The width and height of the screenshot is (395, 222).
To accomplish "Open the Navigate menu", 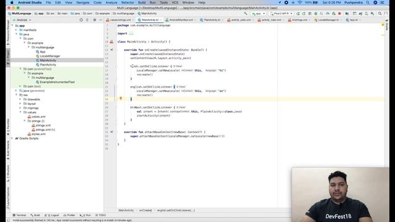I will (x=83, y=2).
